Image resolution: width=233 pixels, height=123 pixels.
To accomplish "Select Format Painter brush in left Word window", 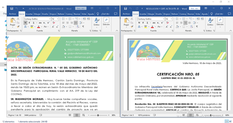I will 18,27.
